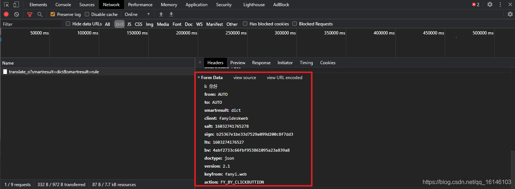Image resolution: width=515 pixels, height=189 pixels.
Task: Click the red error count badge
Action: (476, 4)
